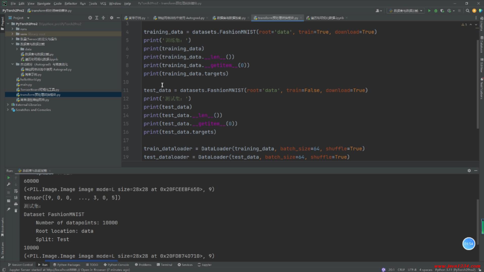Switch to 遍历和可视化数据.ipynb tab

327,18
